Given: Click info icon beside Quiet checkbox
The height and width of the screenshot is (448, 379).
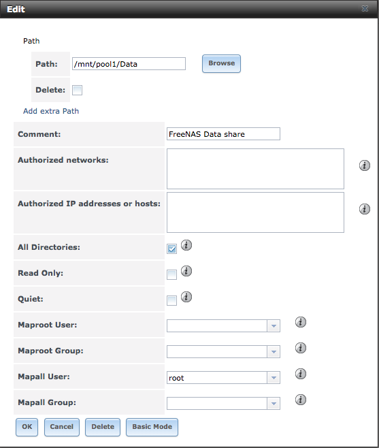Looking at the screenshot, I should 186,297.
